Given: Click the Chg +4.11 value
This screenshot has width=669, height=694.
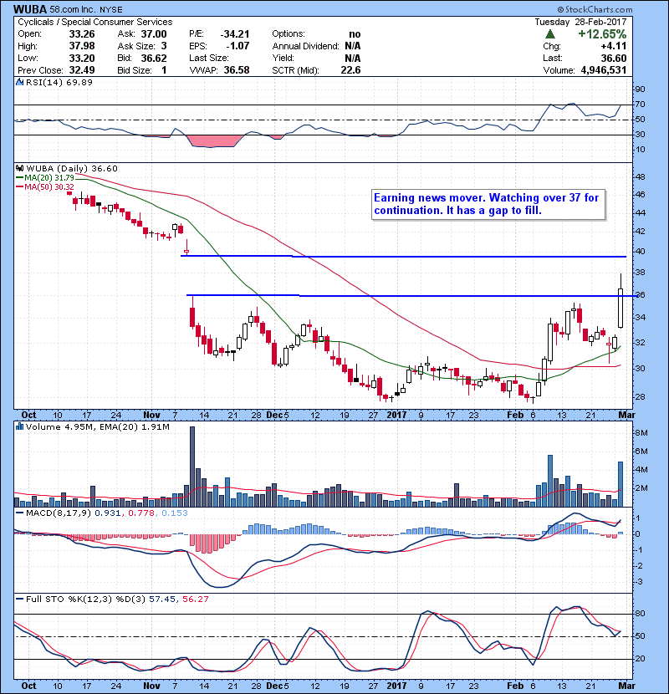Looking at the screenshot, I should pos(614,46).
